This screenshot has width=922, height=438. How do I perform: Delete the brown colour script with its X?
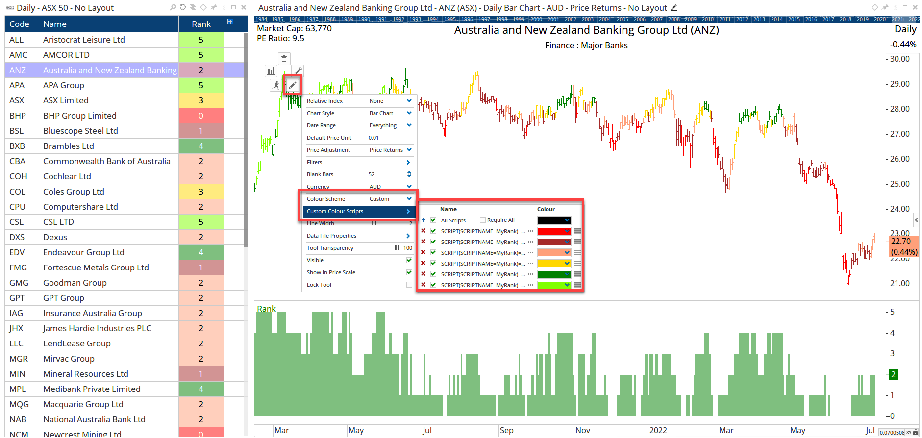(424, 242)
